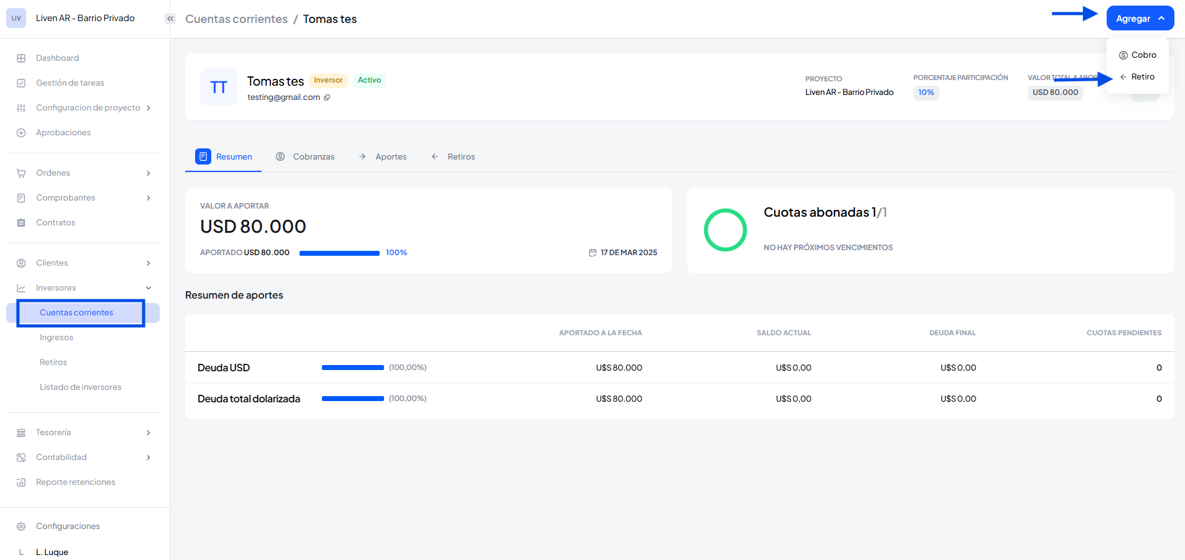
Task: Click the LIV project logo badge
Action: click(x=16, y=18)
